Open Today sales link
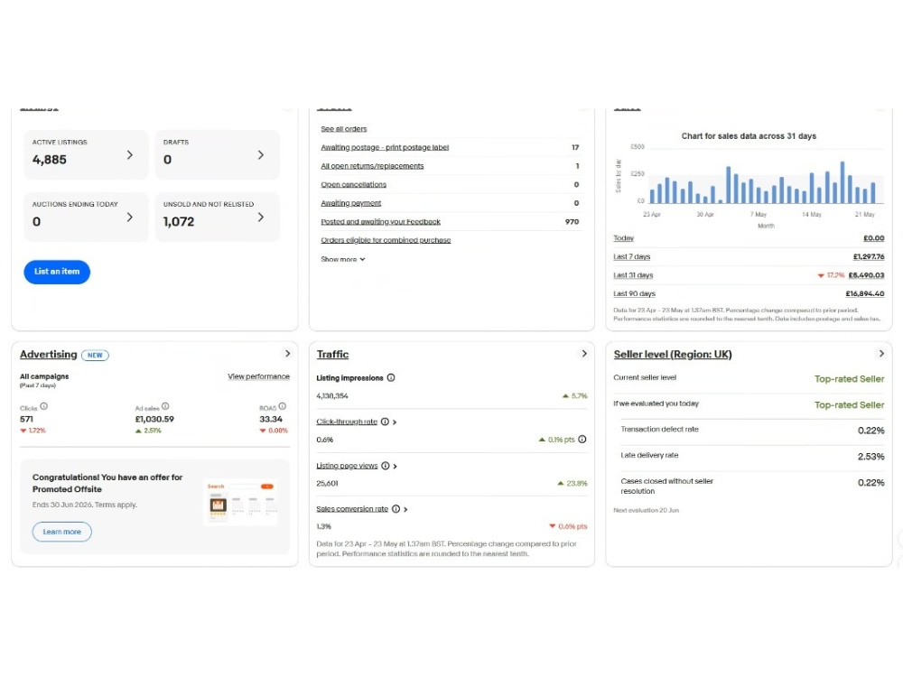The image size is (903, 677). click(x=624, y=237)
